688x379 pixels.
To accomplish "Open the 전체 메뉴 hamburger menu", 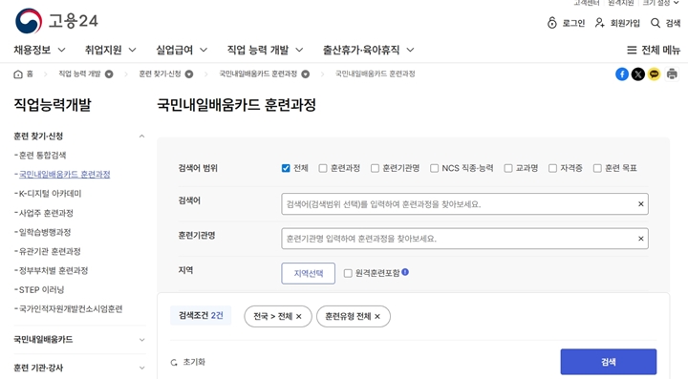I will pos(654,50).
